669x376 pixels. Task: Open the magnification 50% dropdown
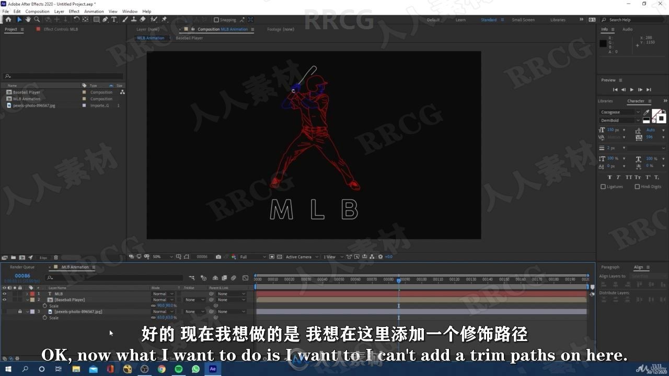click(163, 257)
